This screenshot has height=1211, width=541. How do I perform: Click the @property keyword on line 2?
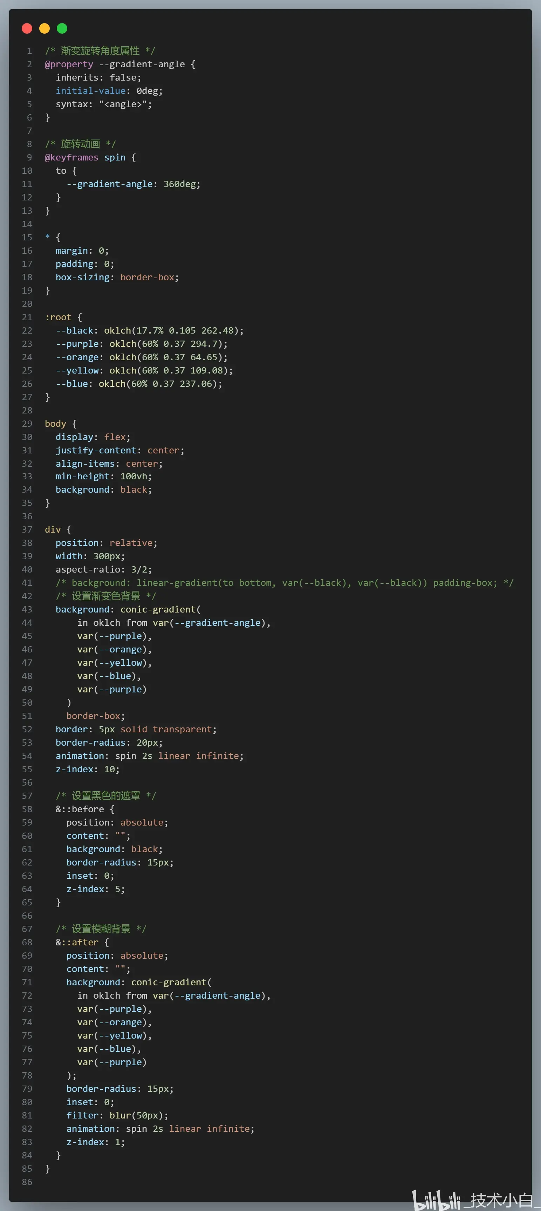(69, 64)
